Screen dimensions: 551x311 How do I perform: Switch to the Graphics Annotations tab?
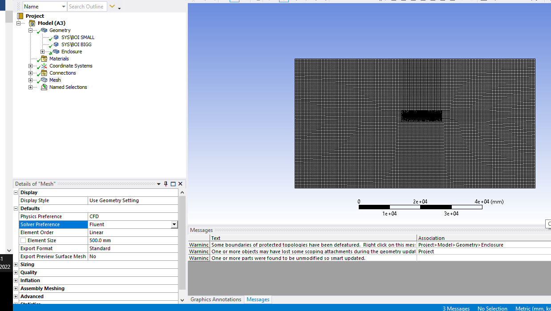point(216,299)
